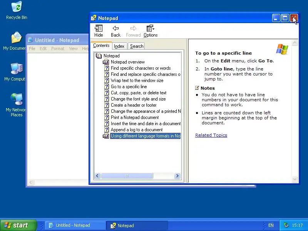Screen dimensions: 308x231
Task: Go Back using the Back arrow icon
Action: (115, 28)
